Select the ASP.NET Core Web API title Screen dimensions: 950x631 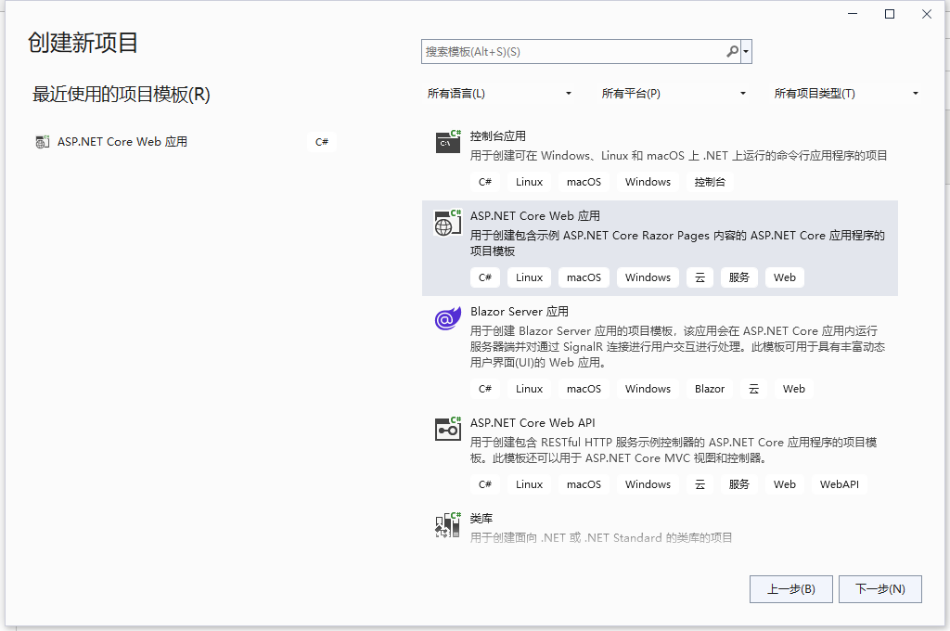coord(533,422)
